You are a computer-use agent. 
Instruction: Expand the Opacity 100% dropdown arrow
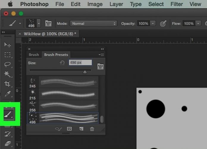[153, 23]
